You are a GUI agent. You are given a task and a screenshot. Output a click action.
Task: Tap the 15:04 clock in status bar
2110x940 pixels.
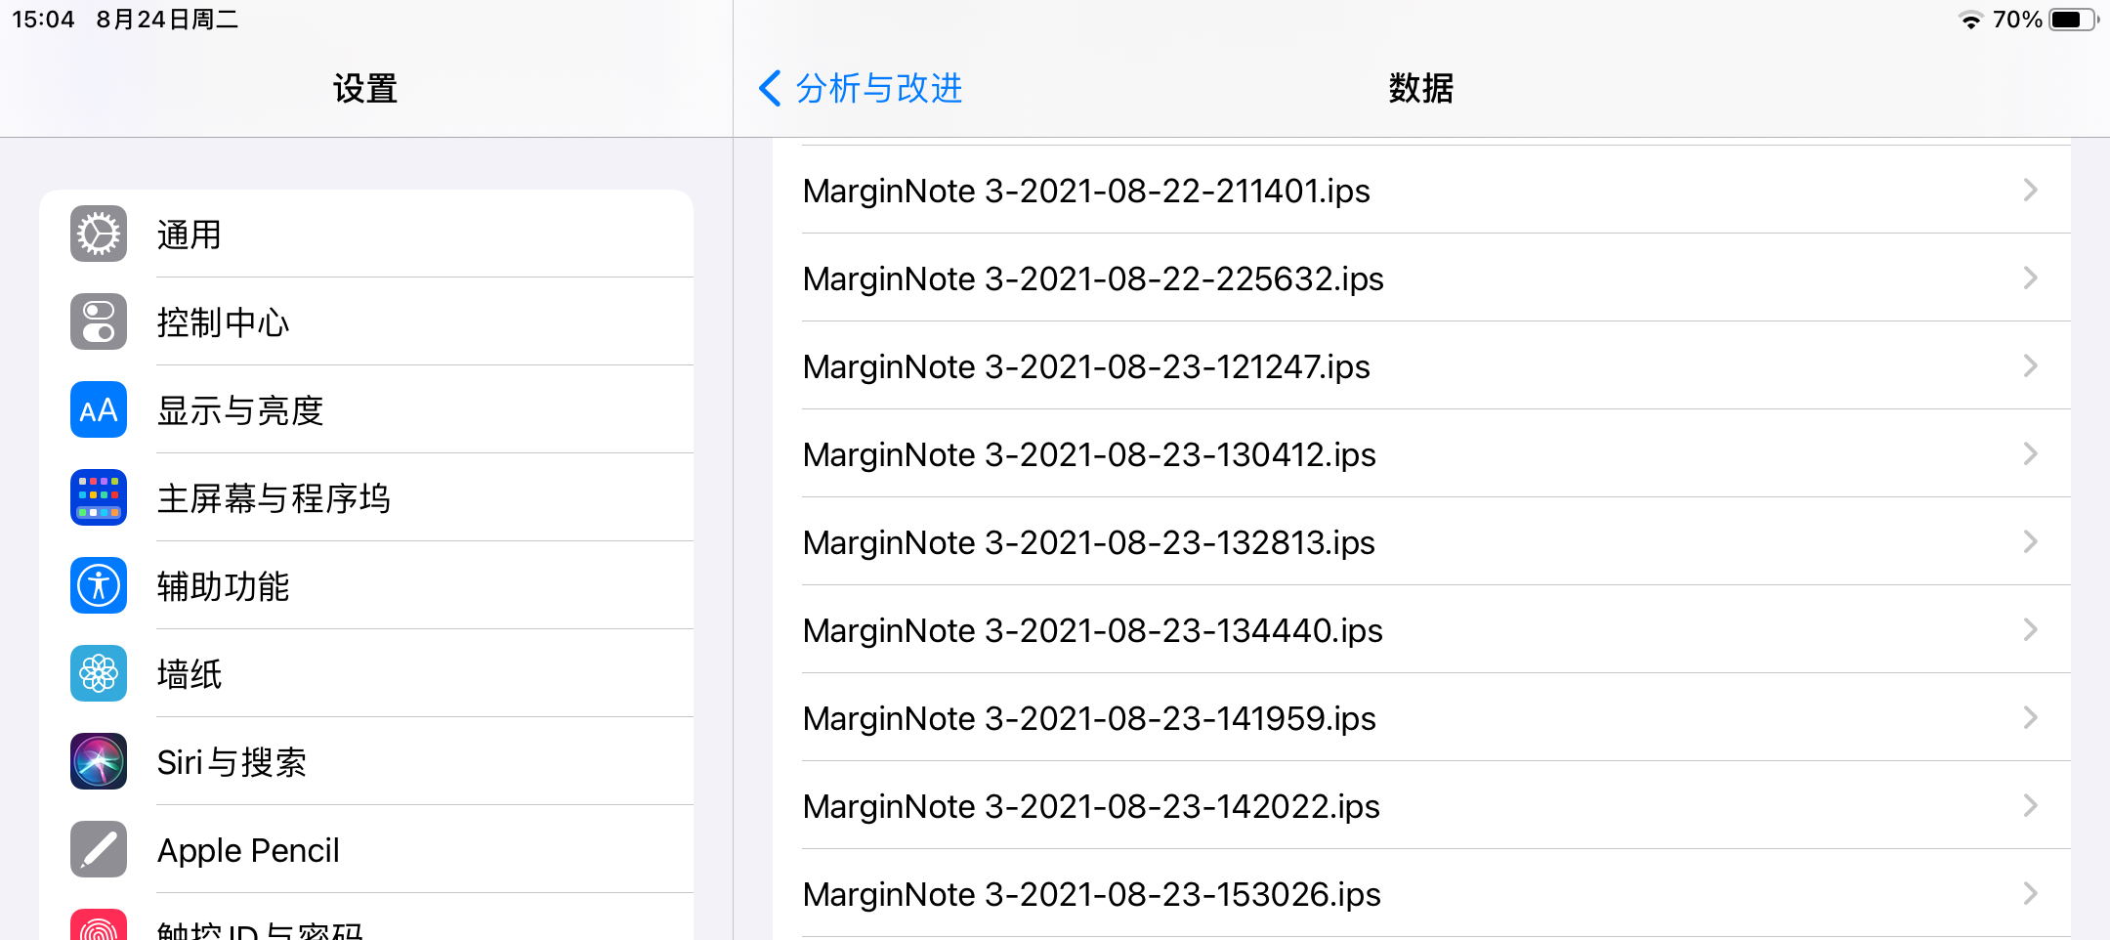pos(43,20)
